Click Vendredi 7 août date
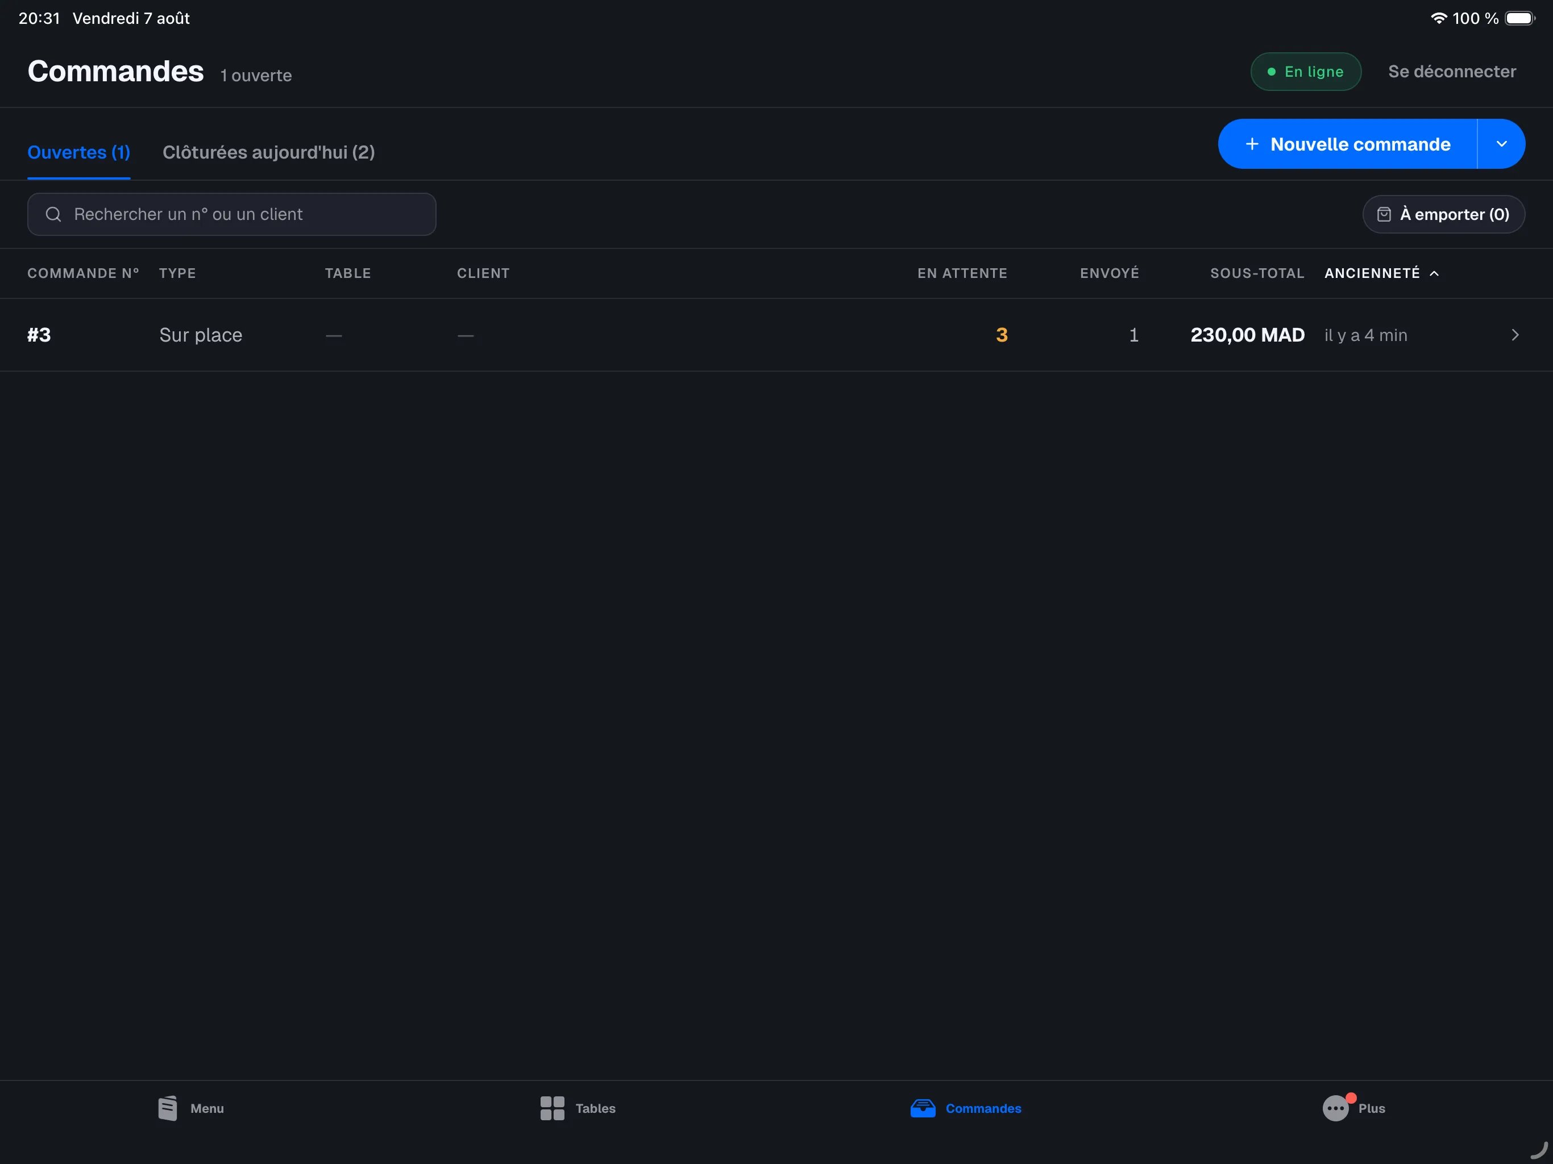Image resolution: width=1553 pixels, height=1164 pixels. 131,18
